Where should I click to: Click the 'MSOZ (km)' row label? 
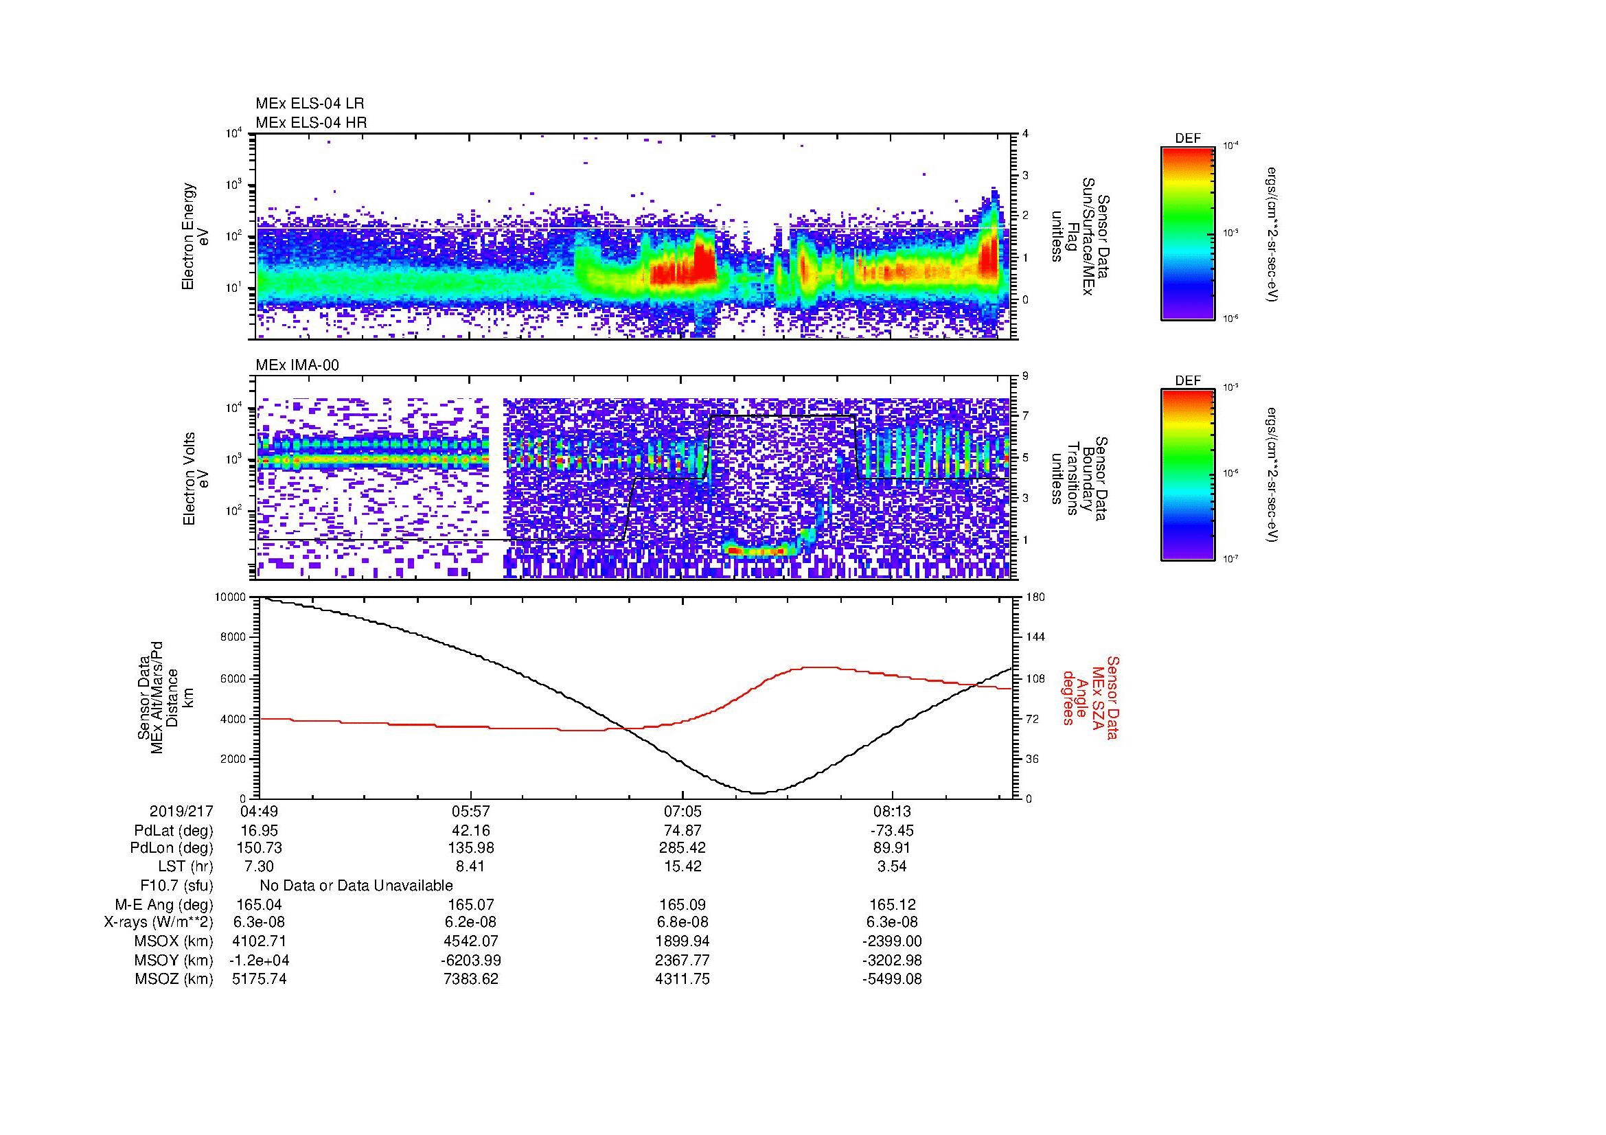pos(174,979)
